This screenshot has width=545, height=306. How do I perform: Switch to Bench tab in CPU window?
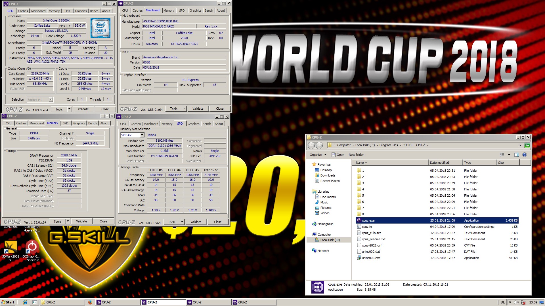point(94,11)
